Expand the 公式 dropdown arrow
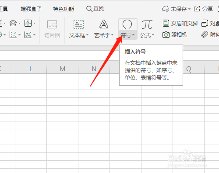219x173 pixels. 153,35
